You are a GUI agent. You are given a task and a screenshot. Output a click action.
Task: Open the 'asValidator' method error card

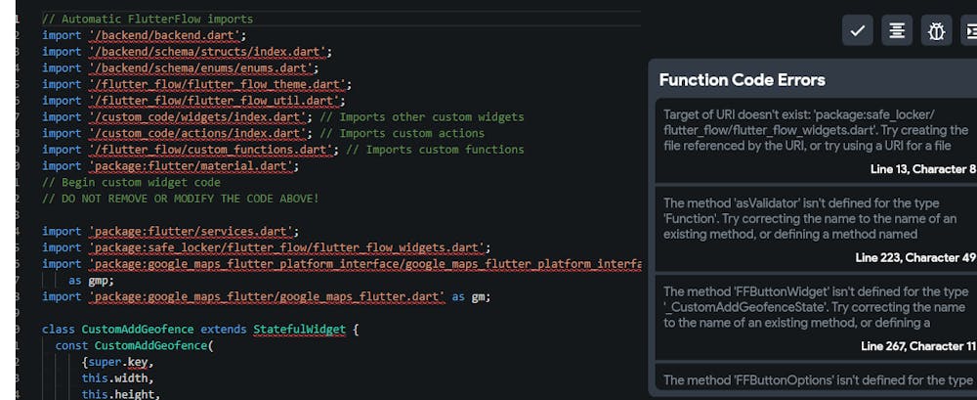tap(816, 229)
